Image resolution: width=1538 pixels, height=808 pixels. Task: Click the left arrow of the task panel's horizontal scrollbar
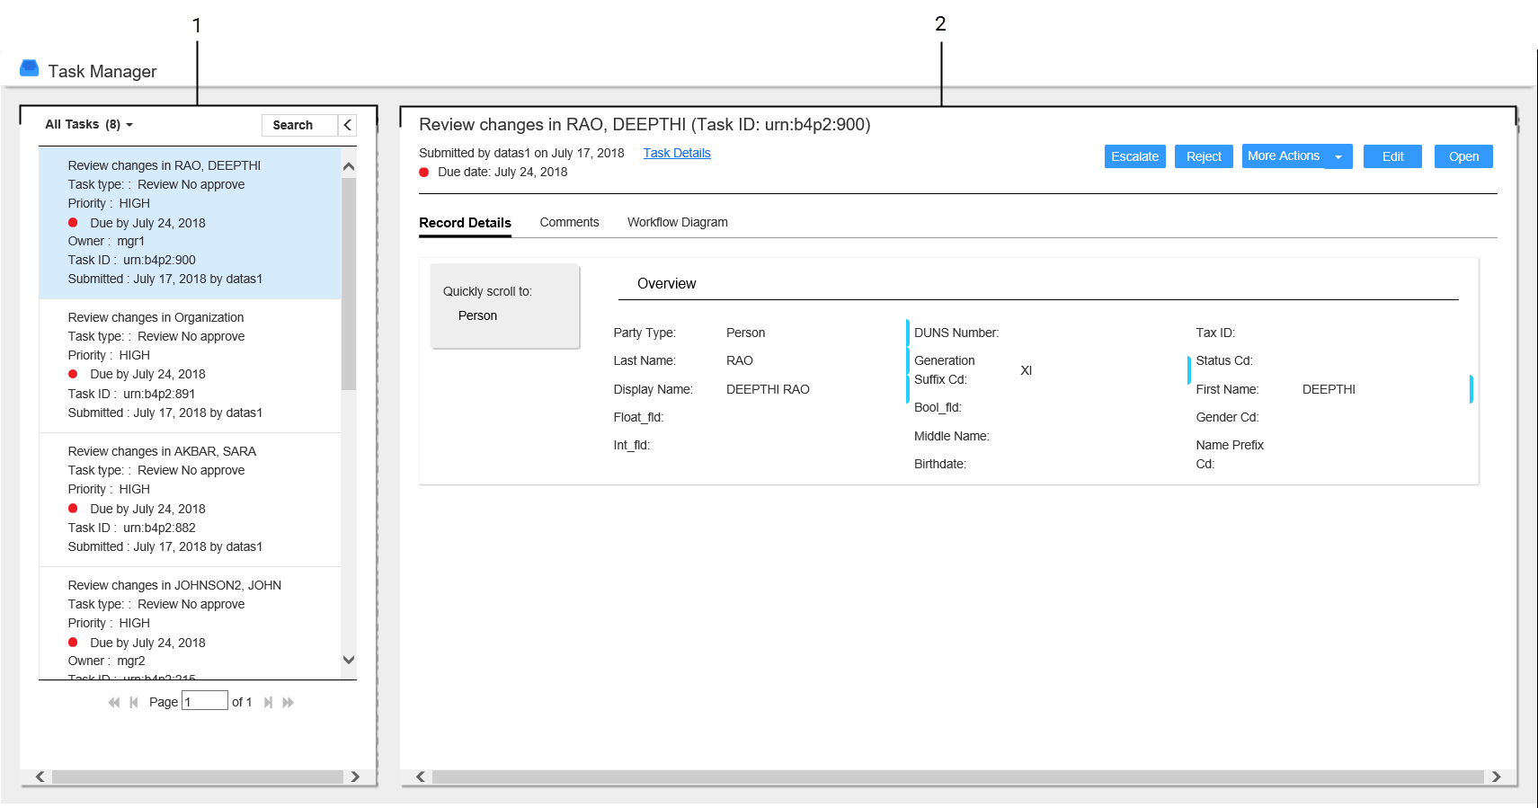40,777
